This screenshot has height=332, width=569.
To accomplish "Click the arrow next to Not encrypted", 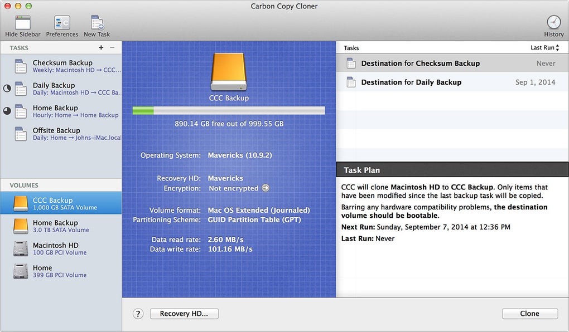I will 266,188.
